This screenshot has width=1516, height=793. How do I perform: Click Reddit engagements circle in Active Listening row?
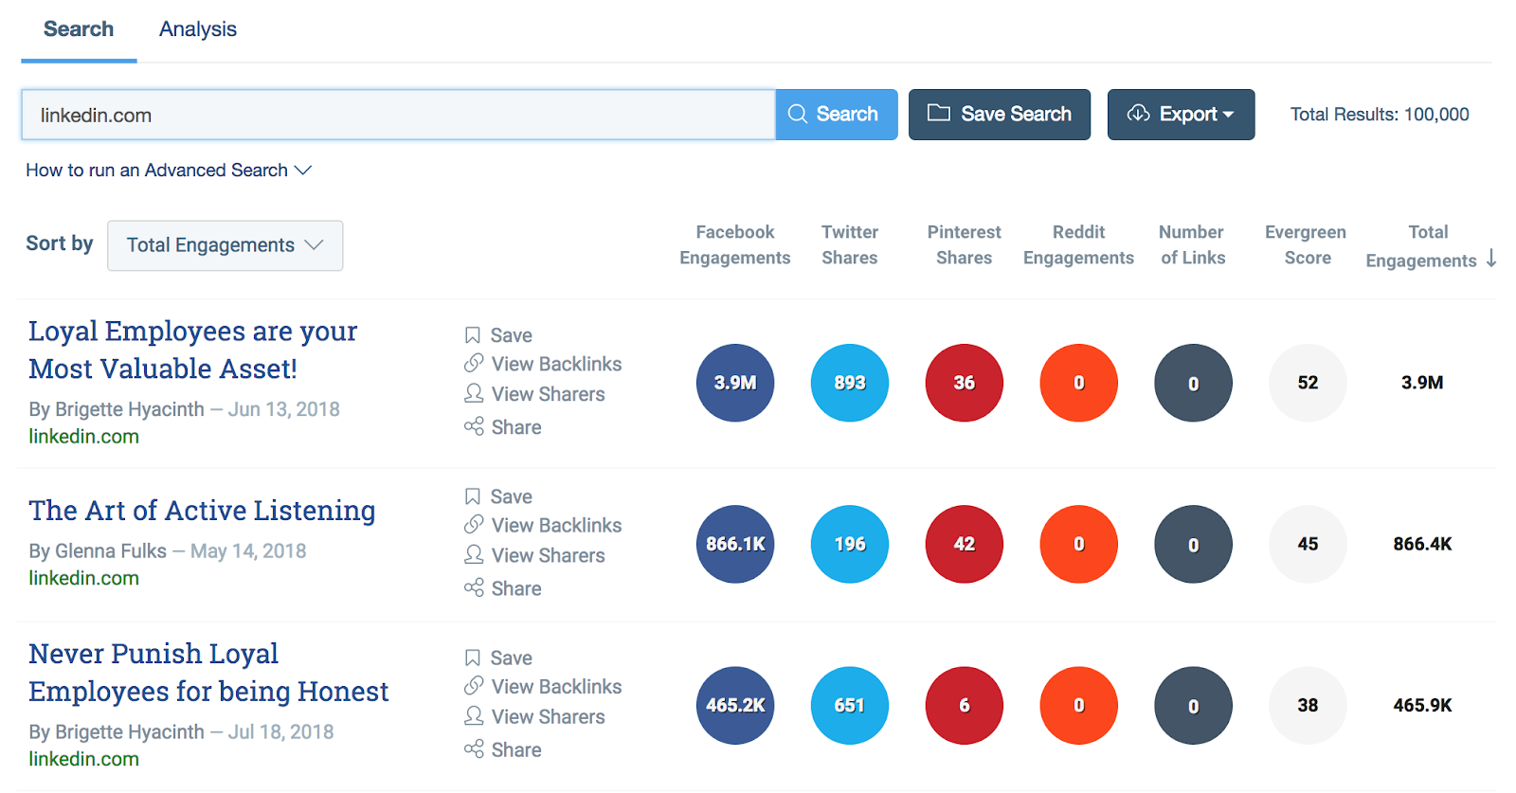1079,544
